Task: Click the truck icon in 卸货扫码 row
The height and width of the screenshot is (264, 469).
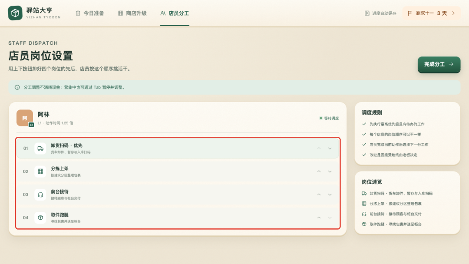Action: point(40,148)
